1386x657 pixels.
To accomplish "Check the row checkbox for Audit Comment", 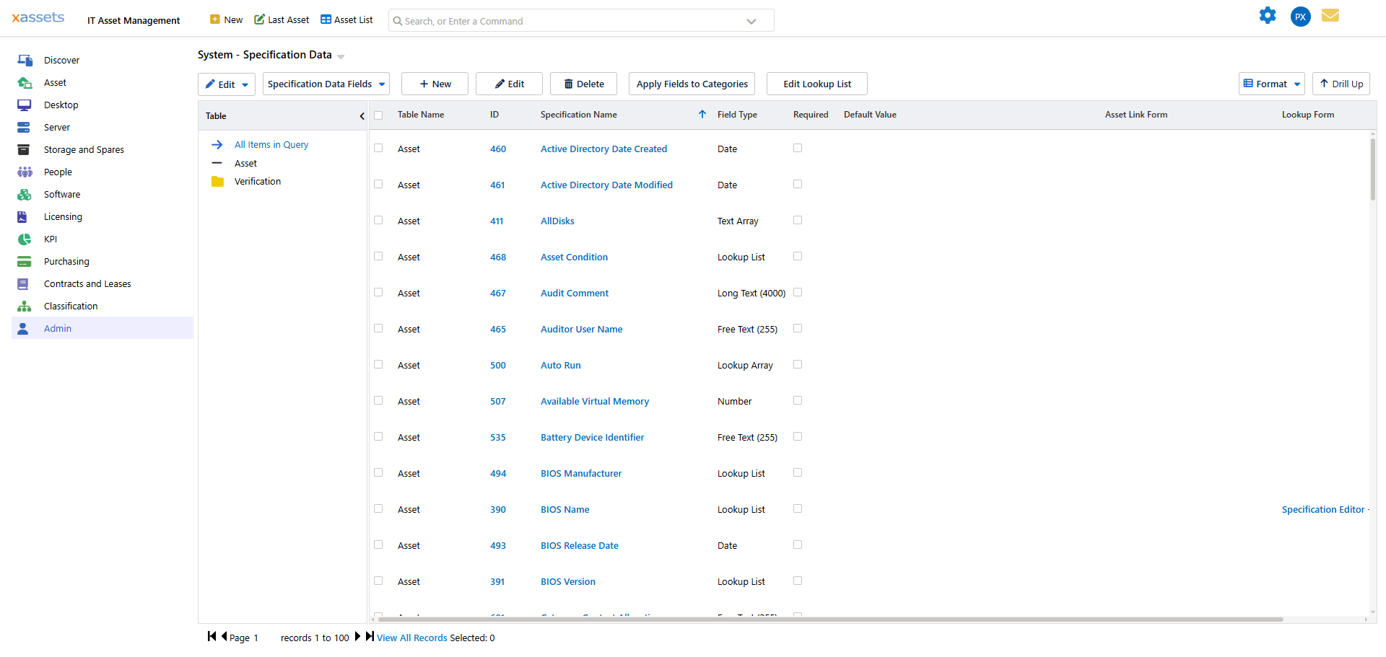I will (378, 292).
